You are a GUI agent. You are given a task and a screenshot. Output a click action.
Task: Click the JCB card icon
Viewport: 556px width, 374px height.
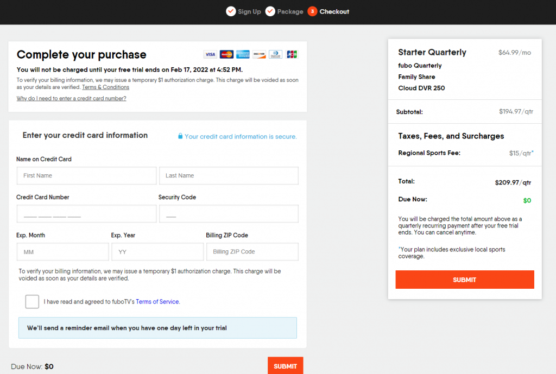(292, 54)
